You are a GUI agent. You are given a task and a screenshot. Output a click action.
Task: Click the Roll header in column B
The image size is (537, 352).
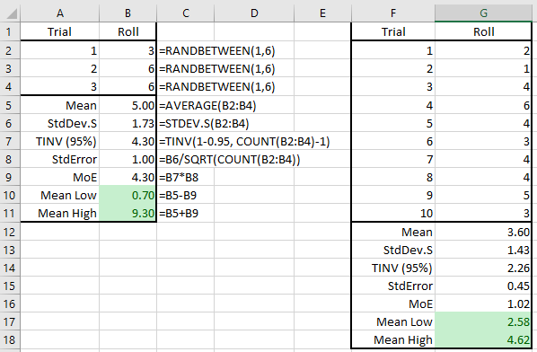pyautogui.click(x=128, y=31)
